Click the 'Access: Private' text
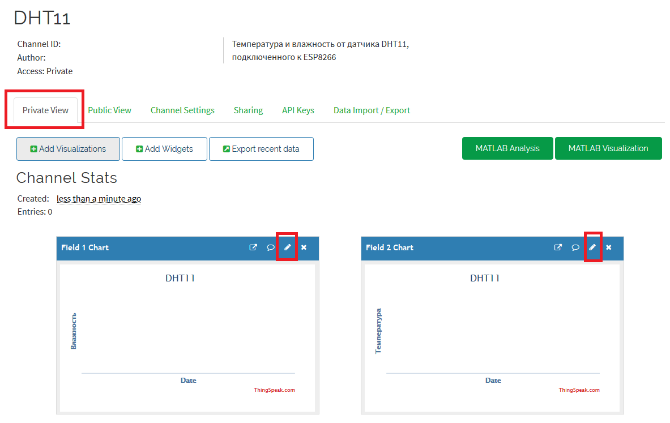670x423 pixels. click(x=45, y=71)
